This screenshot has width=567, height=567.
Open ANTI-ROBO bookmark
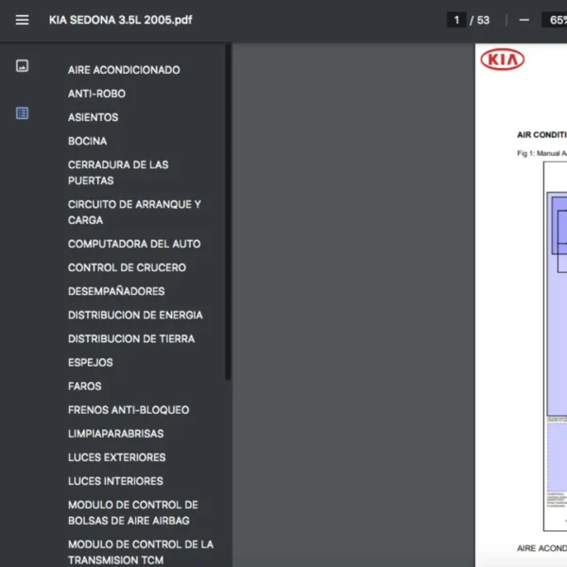pos(96,94)
